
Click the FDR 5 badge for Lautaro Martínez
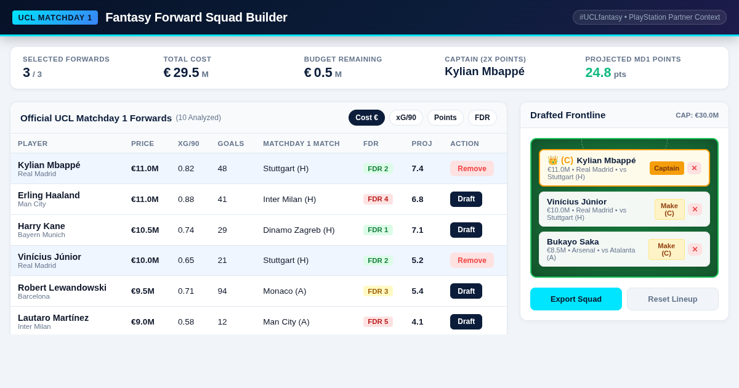[x=378, y=321]
